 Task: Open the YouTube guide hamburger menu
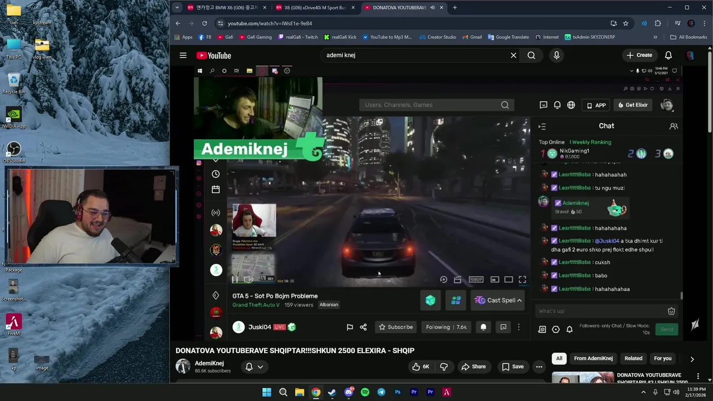click(x=183, y=55)
